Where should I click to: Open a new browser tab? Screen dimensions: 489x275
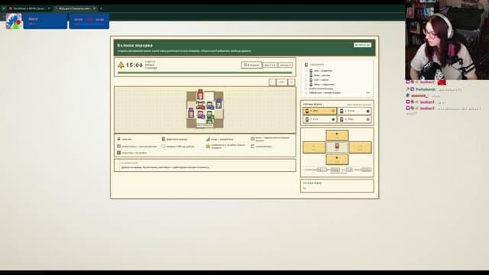tap(101, 8)
